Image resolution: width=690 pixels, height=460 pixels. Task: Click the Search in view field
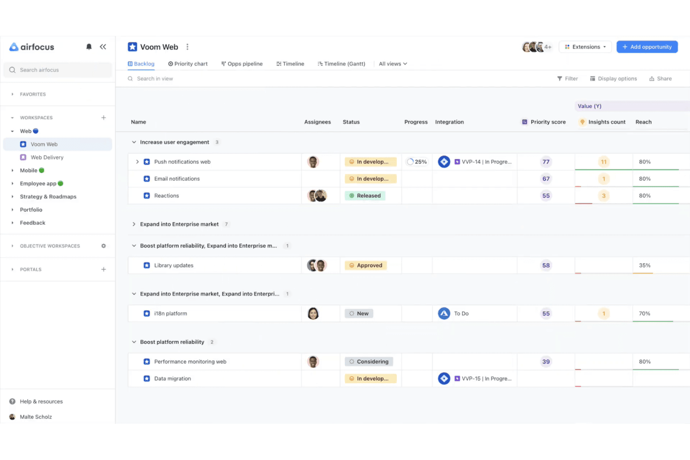tap(155, 79)
